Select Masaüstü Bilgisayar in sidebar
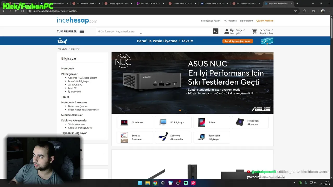 [x=79, y=81]
